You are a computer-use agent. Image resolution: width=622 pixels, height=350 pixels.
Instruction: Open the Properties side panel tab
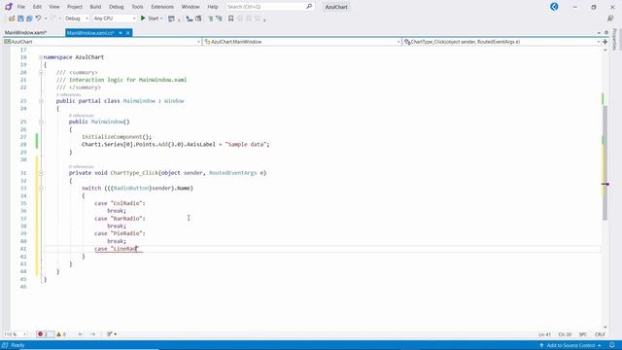615,39
